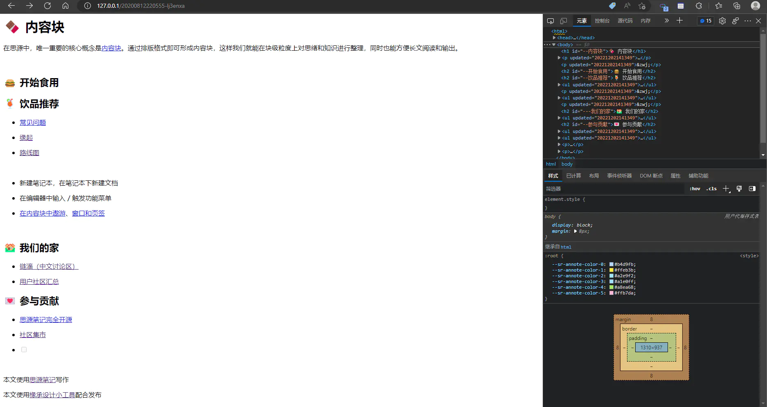Open the 常见问题 link
Viewport: 767px width, 407px height.
[33, 122]
